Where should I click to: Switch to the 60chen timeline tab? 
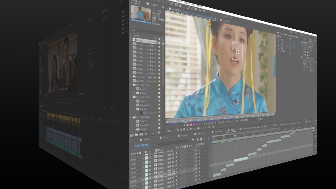(147, 139)
